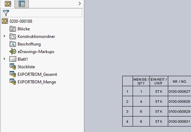Click item number cell of row 0100-000828
The height and width of the screenshot is (132, 191).
coord(127,101)
